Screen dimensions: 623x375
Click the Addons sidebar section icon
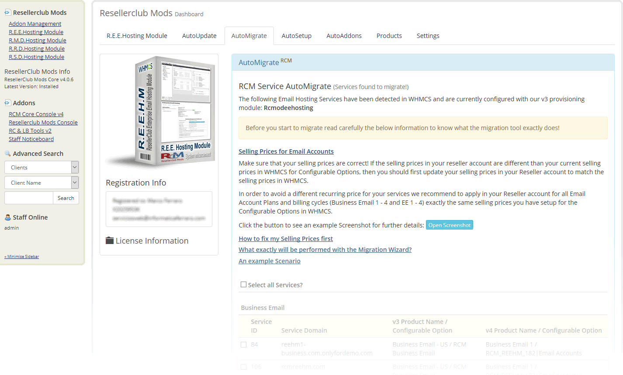coord(7,103)
